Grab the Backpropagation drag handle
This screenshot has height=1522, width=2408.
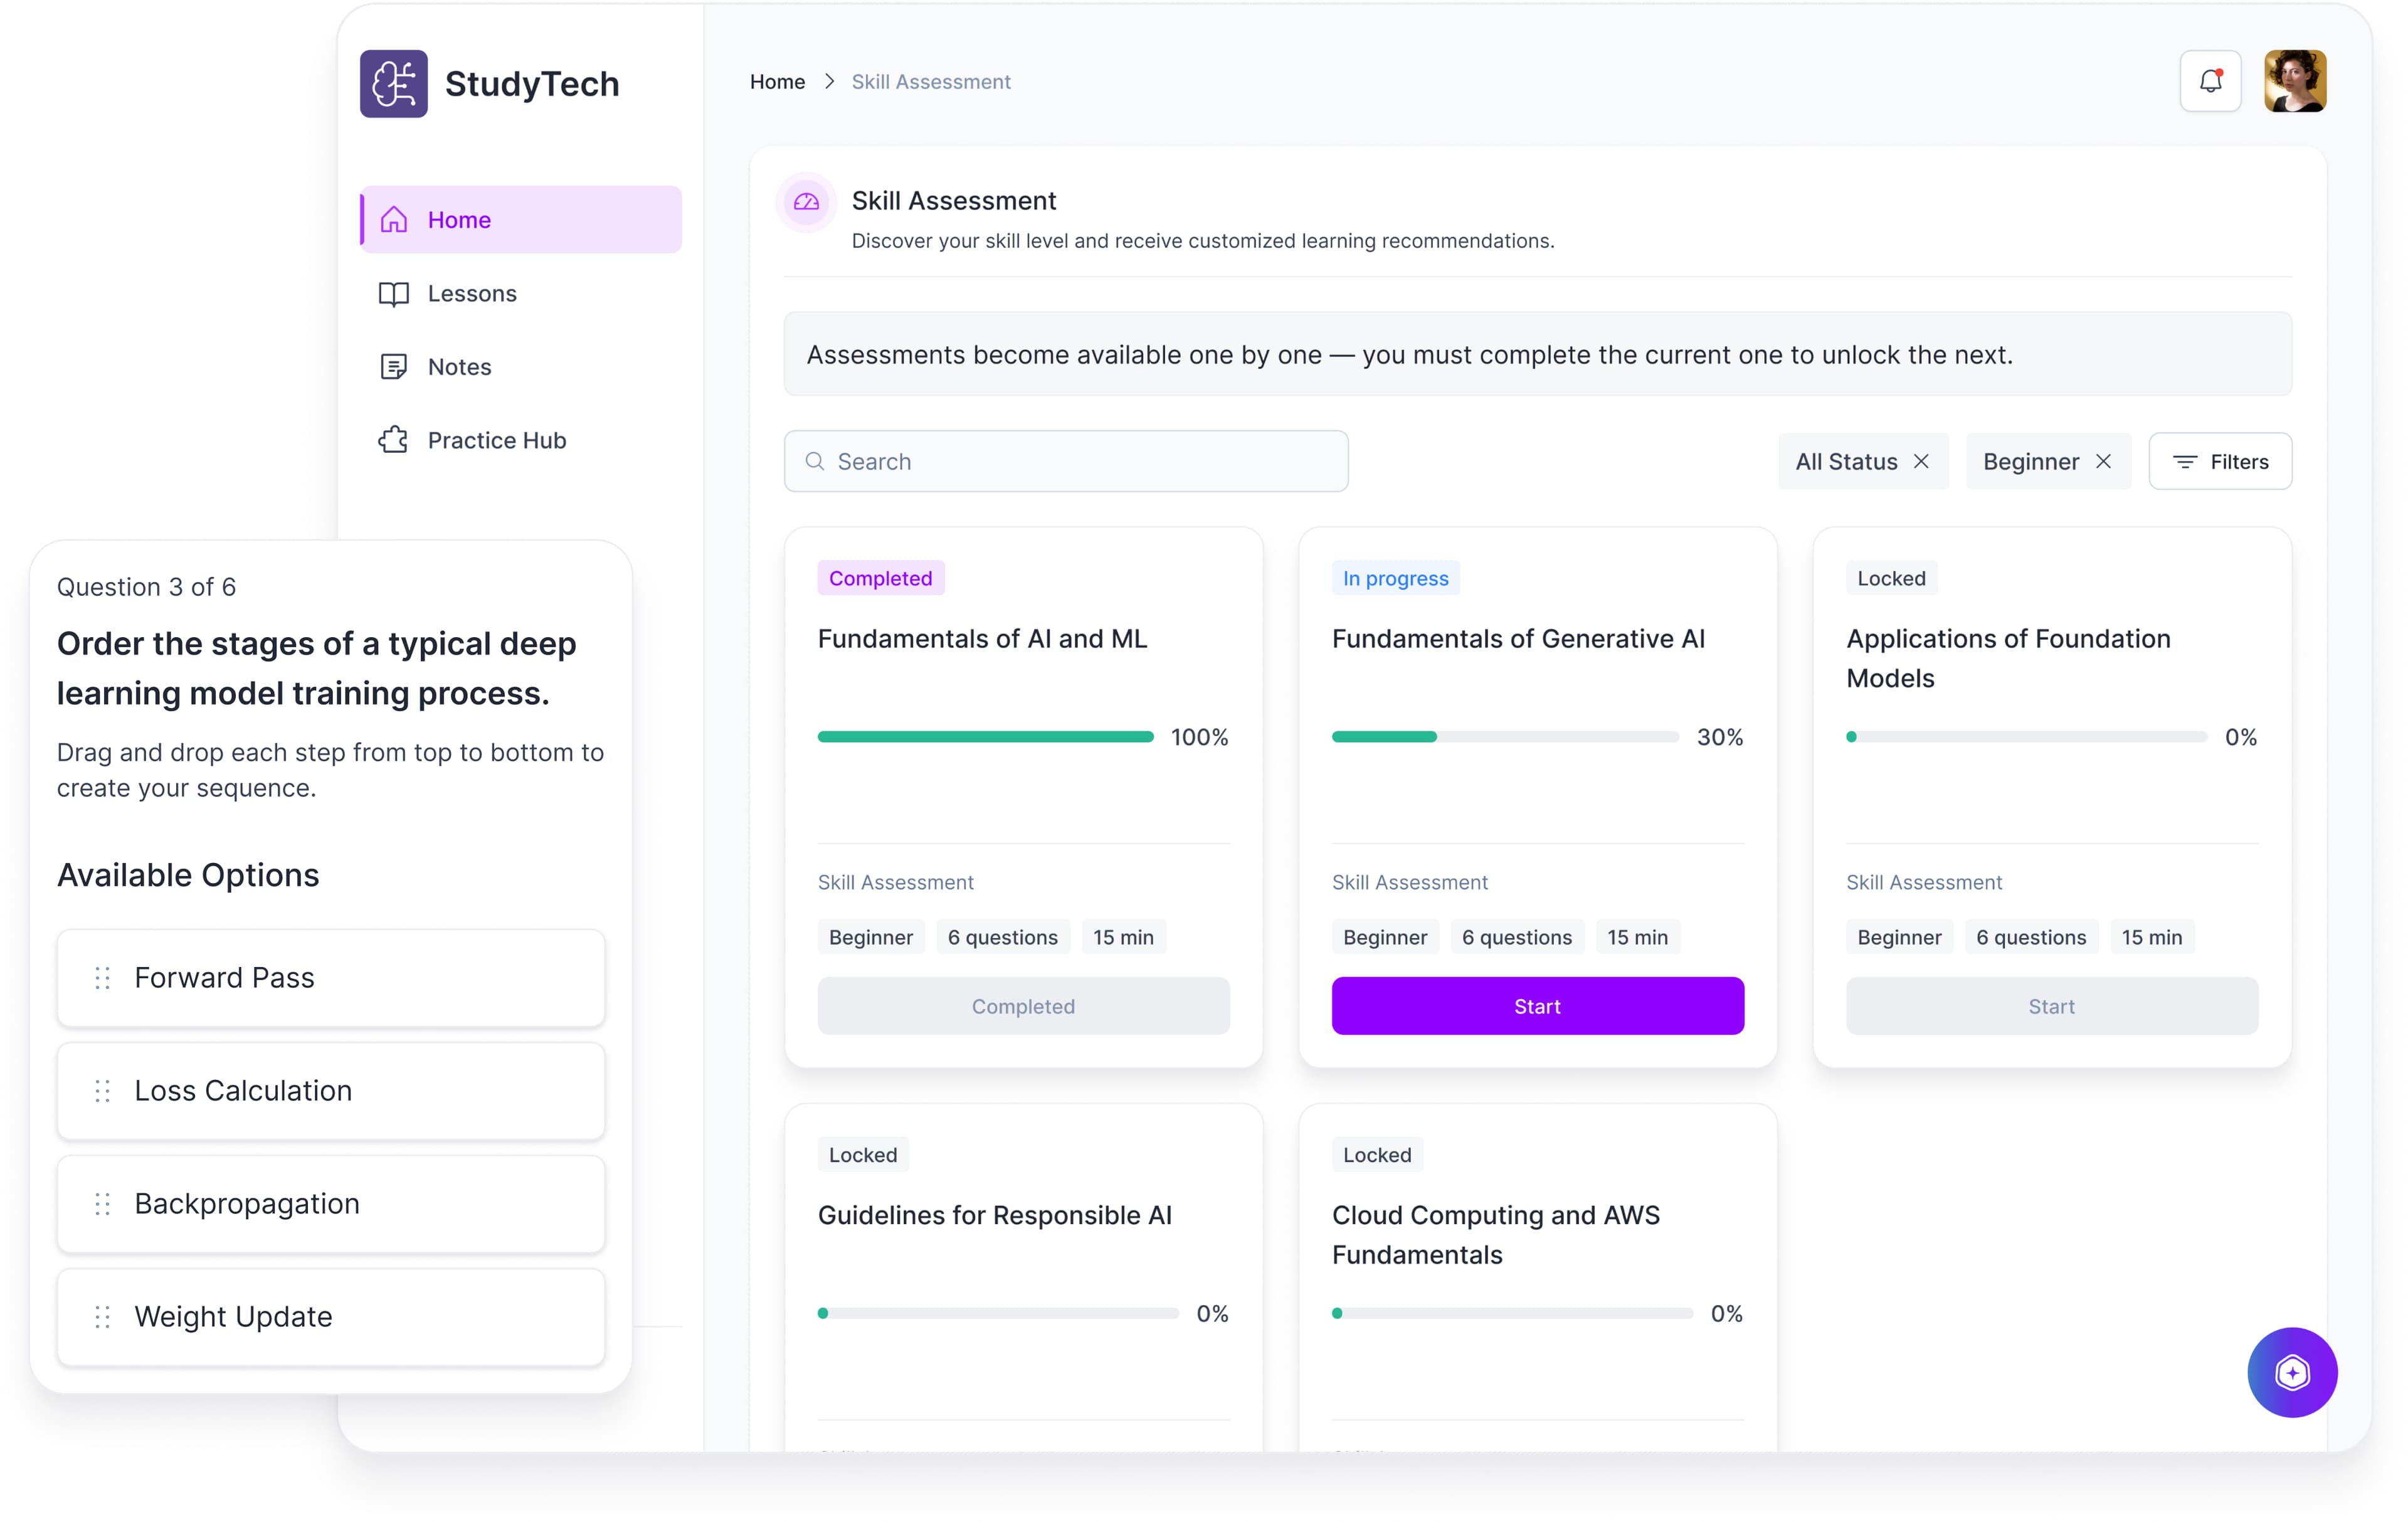[x=102, y=1204]
